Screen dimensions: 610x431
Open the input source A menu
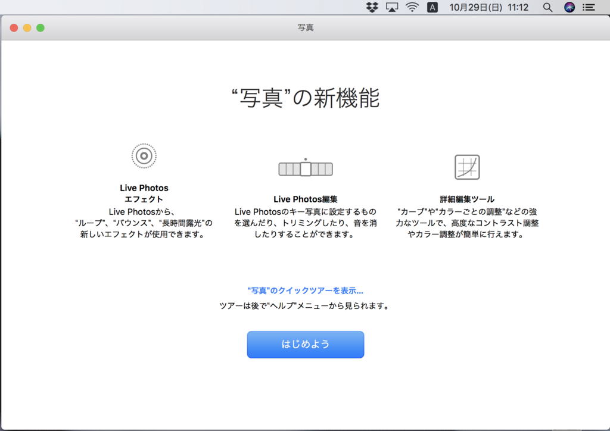432,7
